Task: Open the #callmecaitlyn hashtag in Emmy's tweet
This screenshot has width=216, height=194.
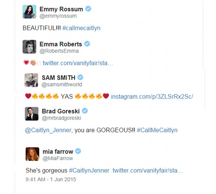Action: pyautogui.click(x=81, y=28)
